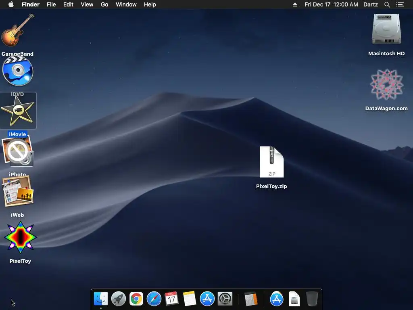The height and width of the screenshot is (310, 413).
Task: Open the Trash in the dock
Action: tap(312, 299)
